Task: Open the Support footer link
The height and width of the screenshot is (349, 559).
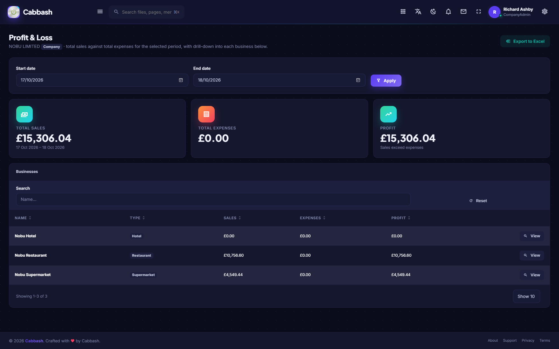Action: [510, 340]
